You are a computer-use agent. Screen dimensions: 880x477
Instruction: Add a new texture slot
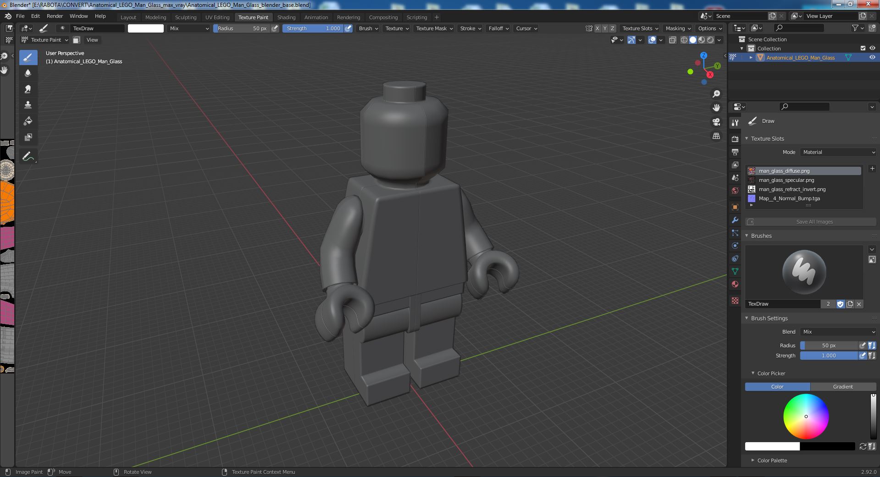tap(872, 169)
